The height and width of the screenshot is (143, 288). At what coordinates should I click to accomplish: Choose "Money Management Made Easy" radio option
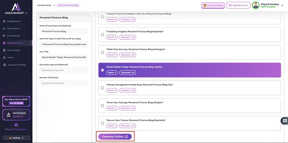tap(102, 88)
